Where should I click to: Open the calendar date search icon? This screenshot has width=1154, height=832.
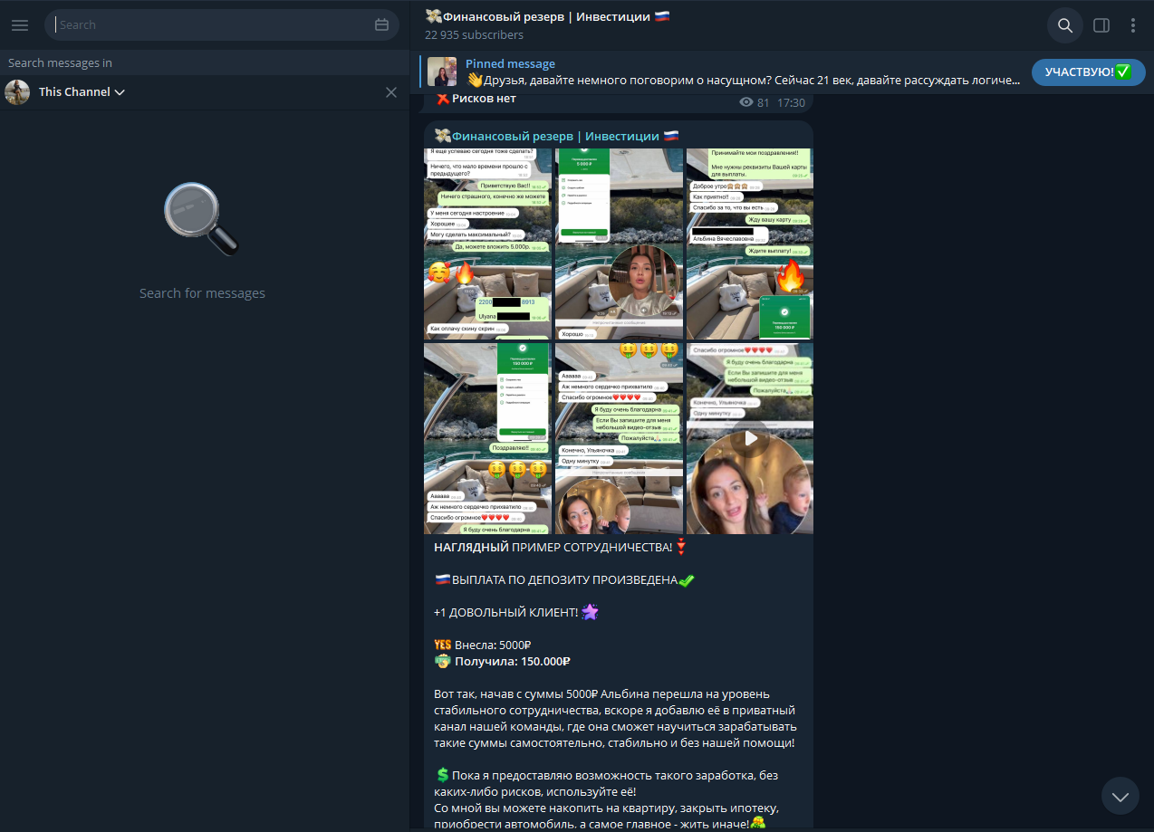tap(381, 25)
